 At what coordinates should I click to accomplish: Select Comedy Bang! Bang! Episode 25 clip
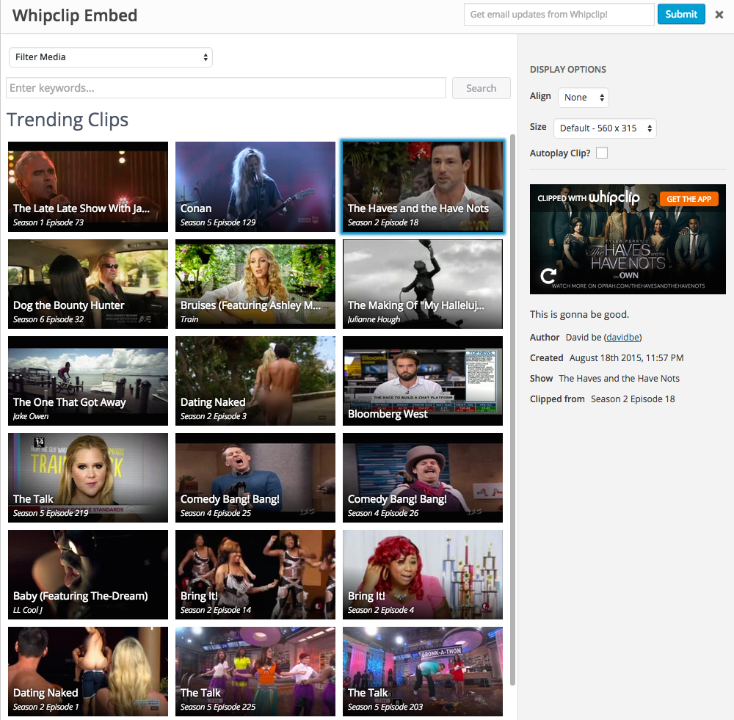click(x=255, y=478)
